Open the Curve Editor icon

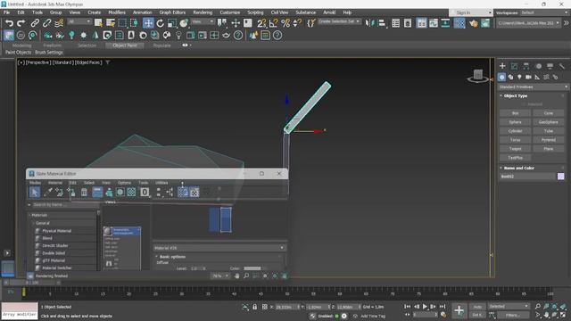tap(434, 23)
